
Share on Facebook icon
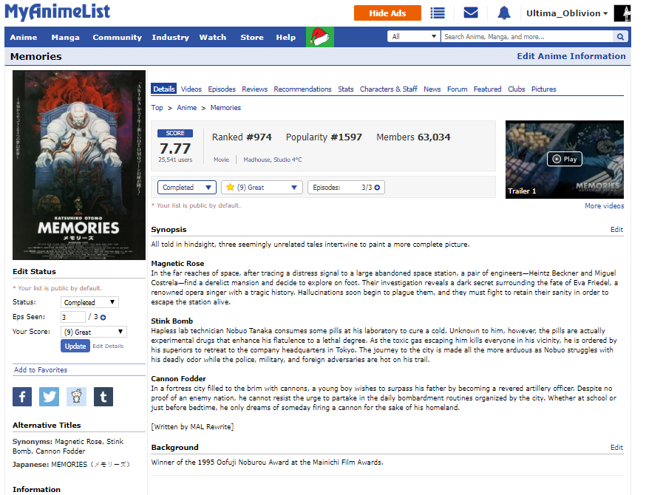coord(22,397)
